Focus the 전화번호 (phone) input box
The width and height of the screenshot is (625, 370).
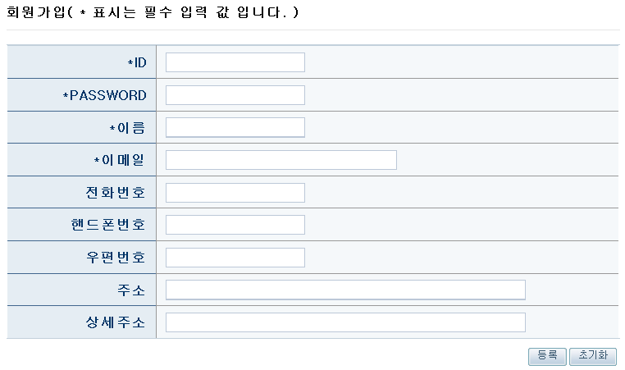tap(235, 193)
